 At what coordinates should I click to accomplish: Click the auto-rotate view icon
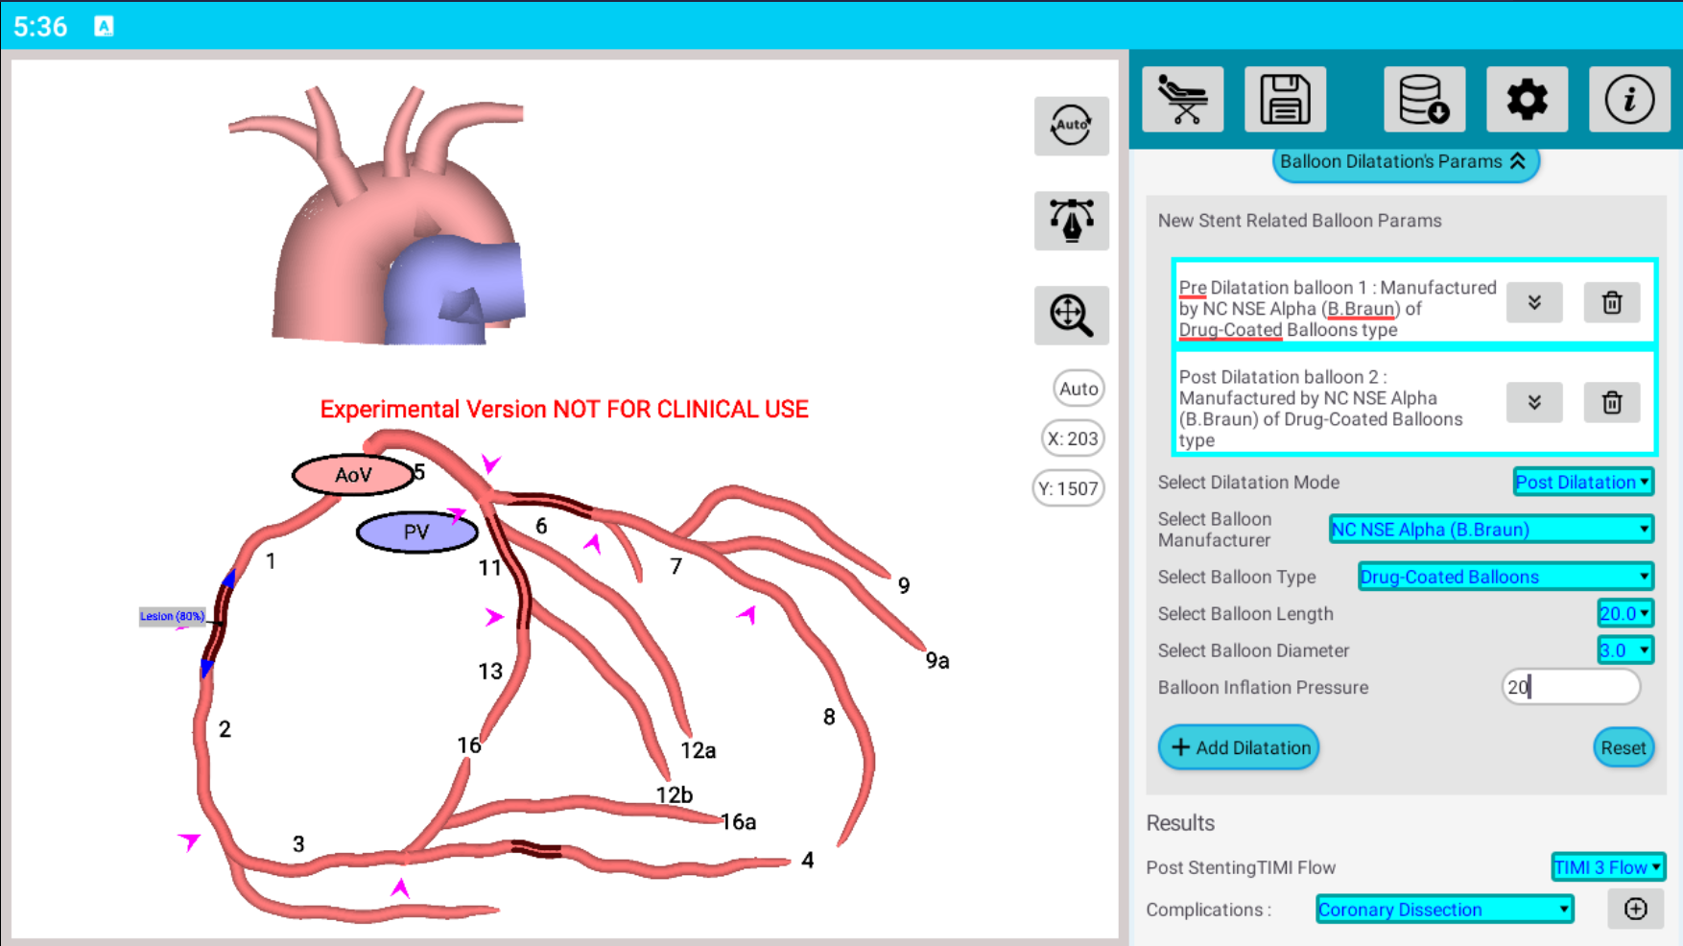tap(1071, 126)
